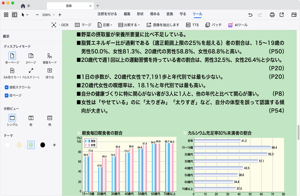This screenshot has height=196, width=300.
Task: Expand the 比較する compare dropdown
Action: tap(129, 25)
